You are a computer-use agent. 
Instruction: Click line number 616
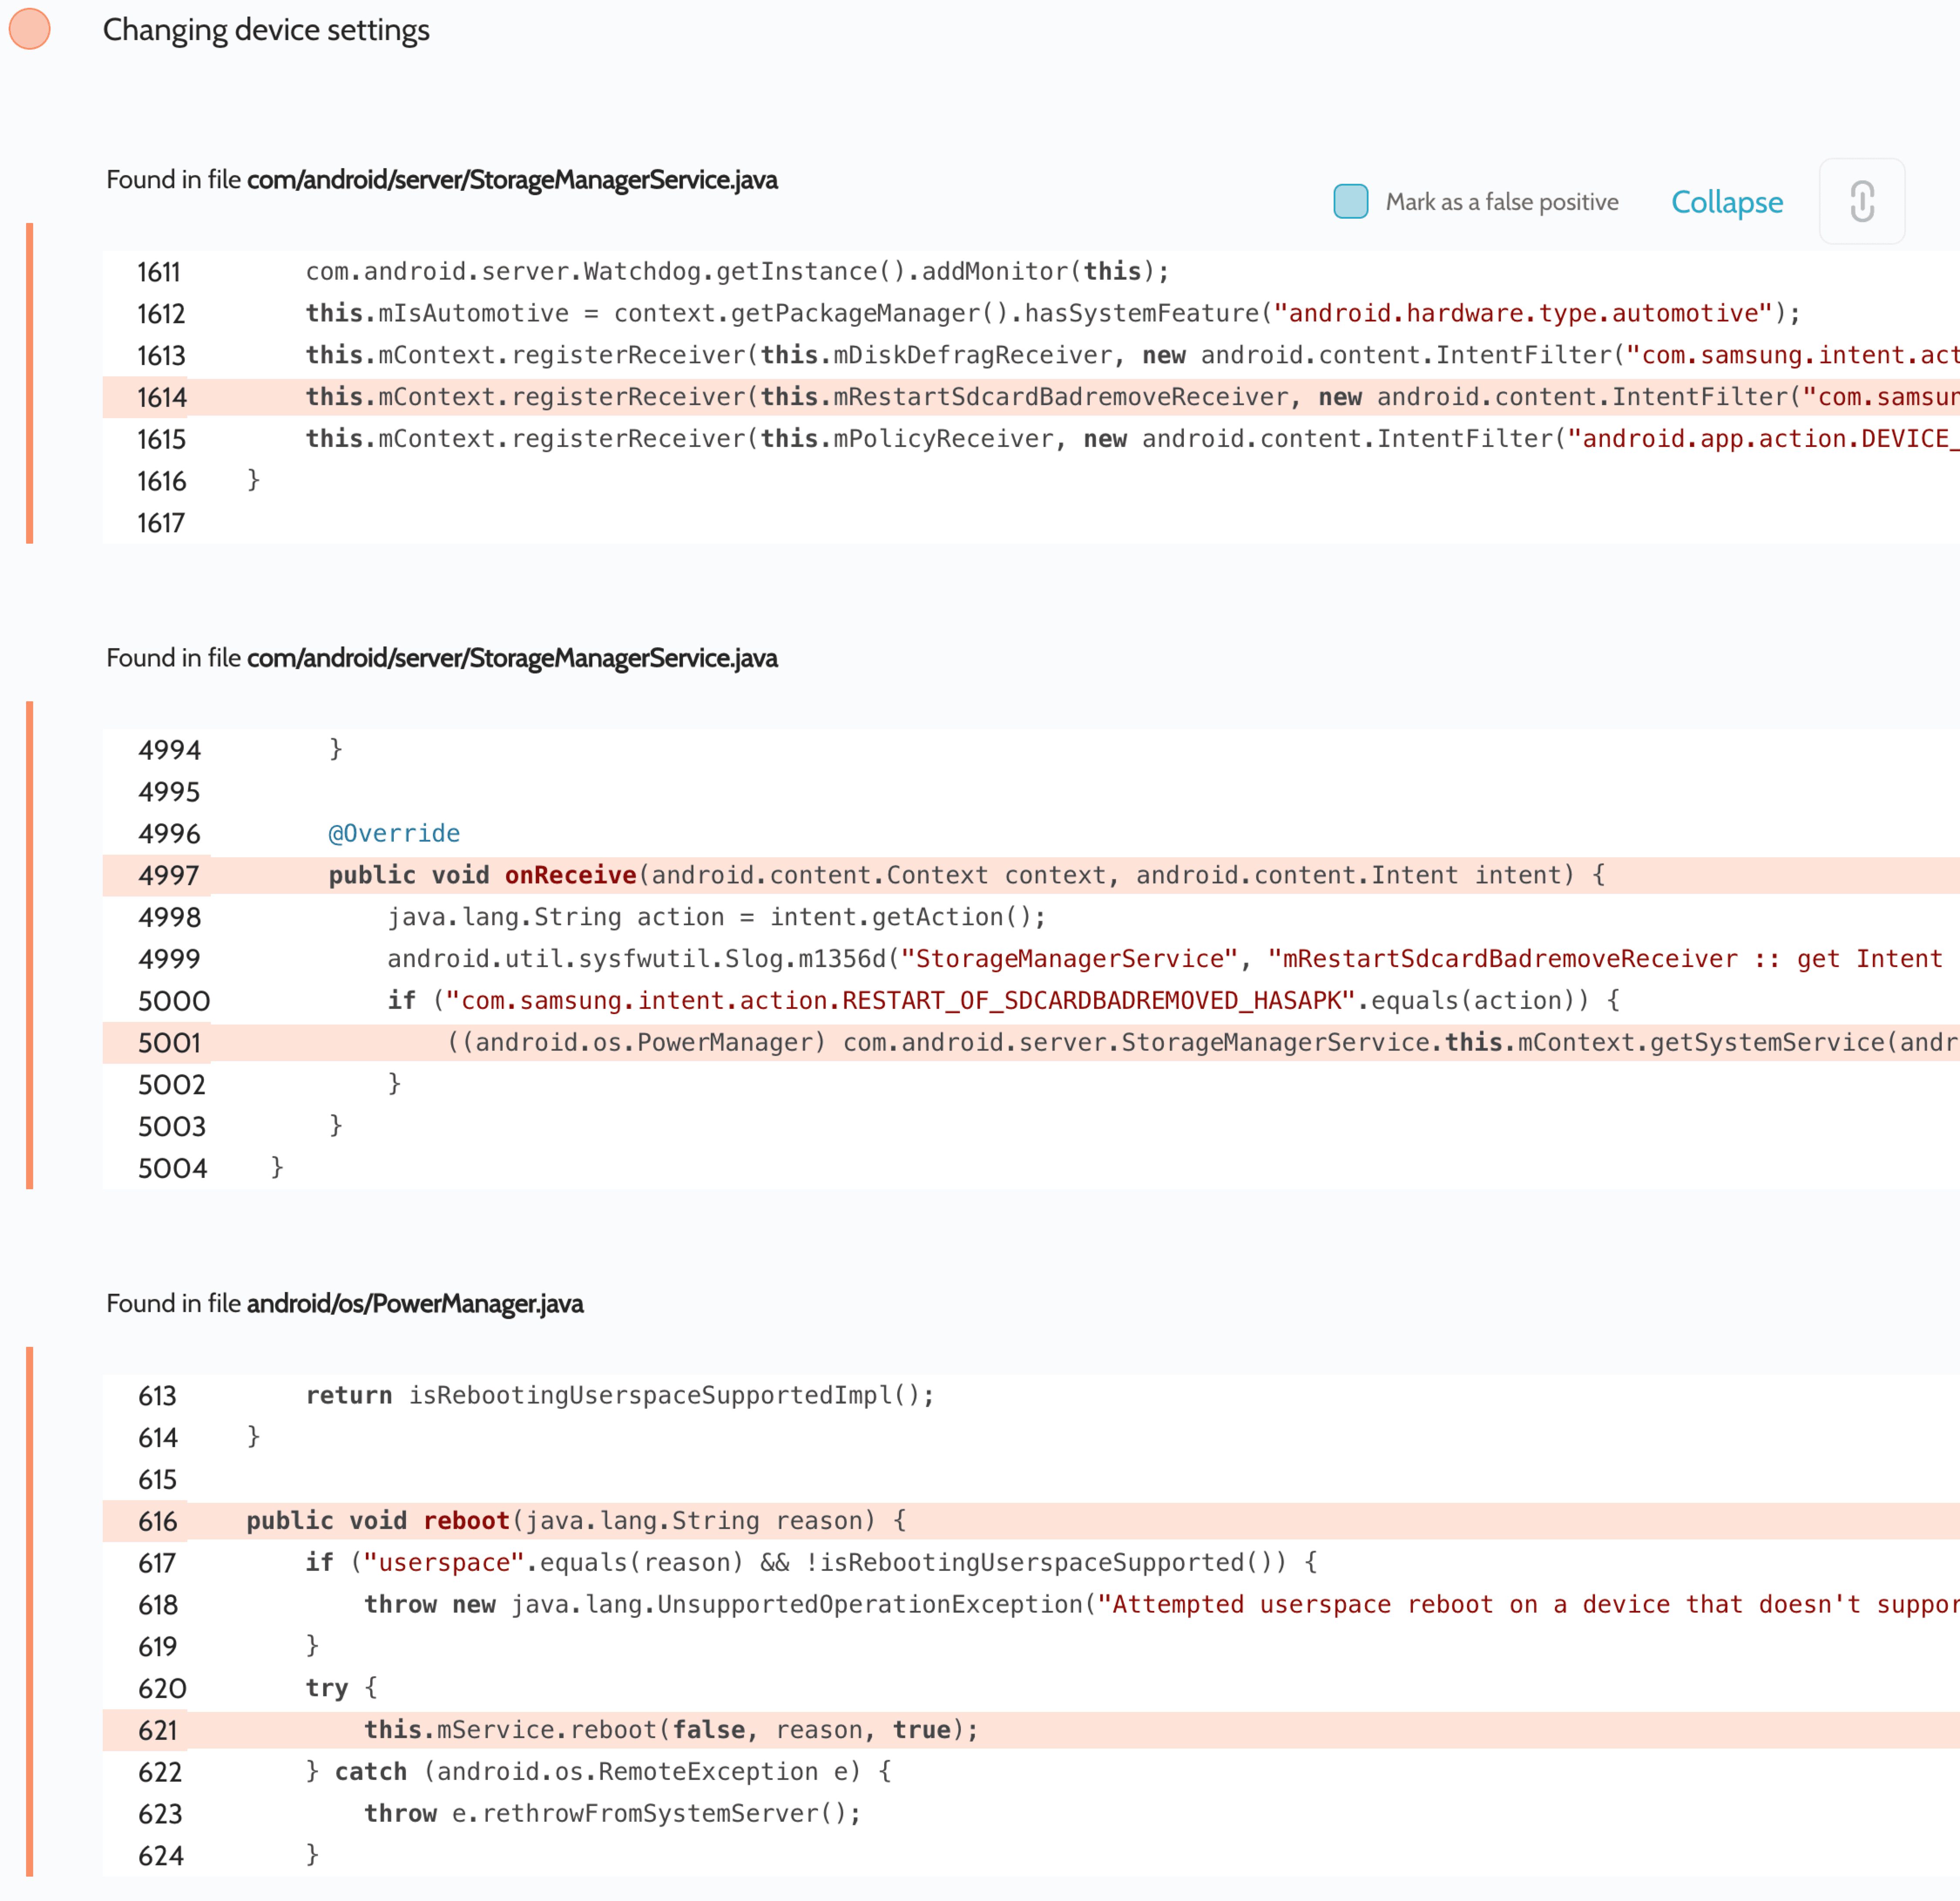[157, 1522]
